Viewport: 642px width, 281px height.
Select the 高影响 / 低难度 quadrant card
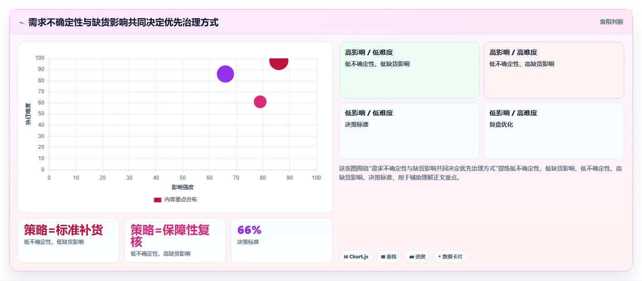pyautogui.click(x=409, y=70)
